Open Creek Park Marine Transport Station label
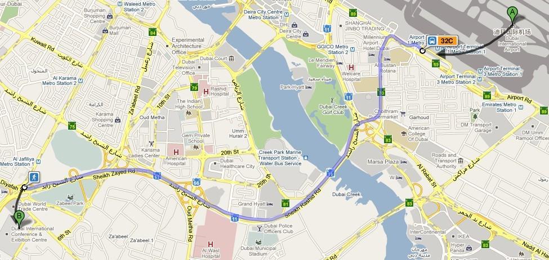 pos(280,158)
